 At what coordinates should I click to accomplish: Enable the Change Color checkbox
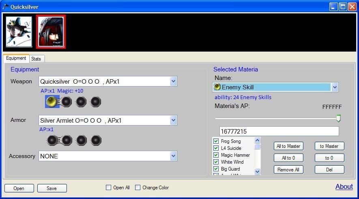point(138,188)
